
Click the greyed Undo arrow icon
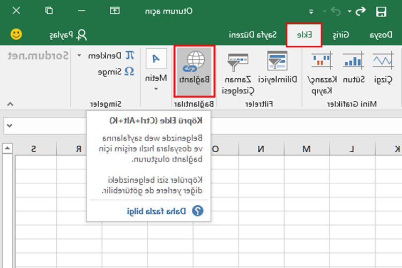coord(336,11)
